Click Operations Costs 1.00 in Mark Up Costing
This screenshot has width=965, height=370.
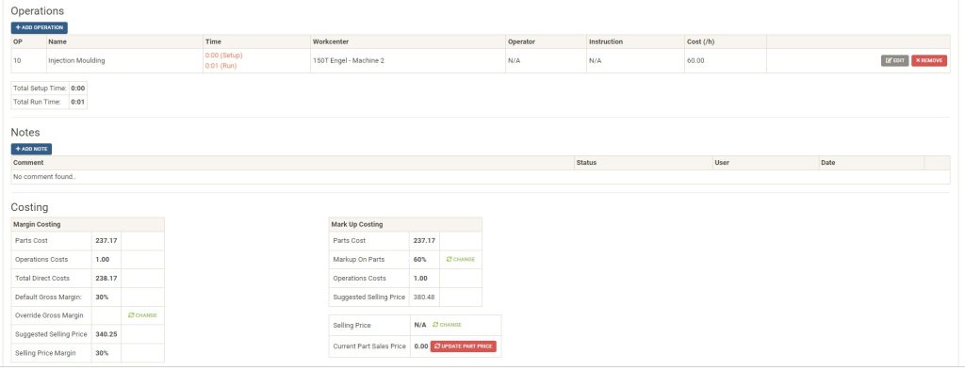click(420, 279)
